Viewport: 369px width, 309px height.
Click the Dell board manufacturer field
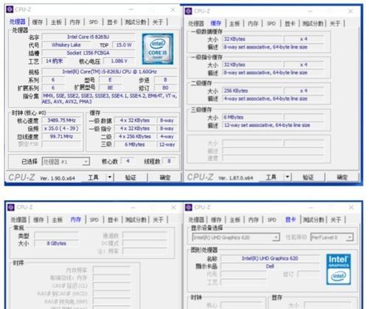(x=270, y=266)
